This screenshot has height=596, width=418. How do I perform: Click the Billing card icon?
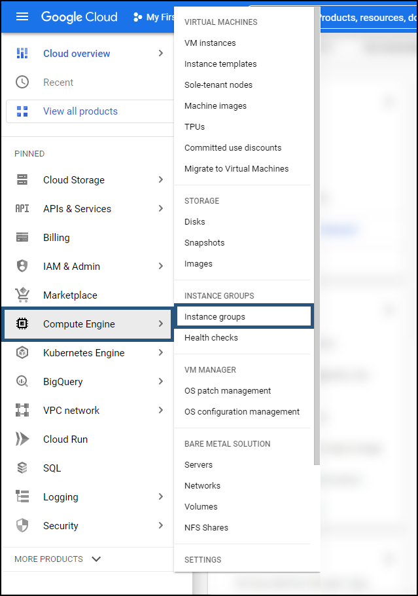click(x=22, y=237)
